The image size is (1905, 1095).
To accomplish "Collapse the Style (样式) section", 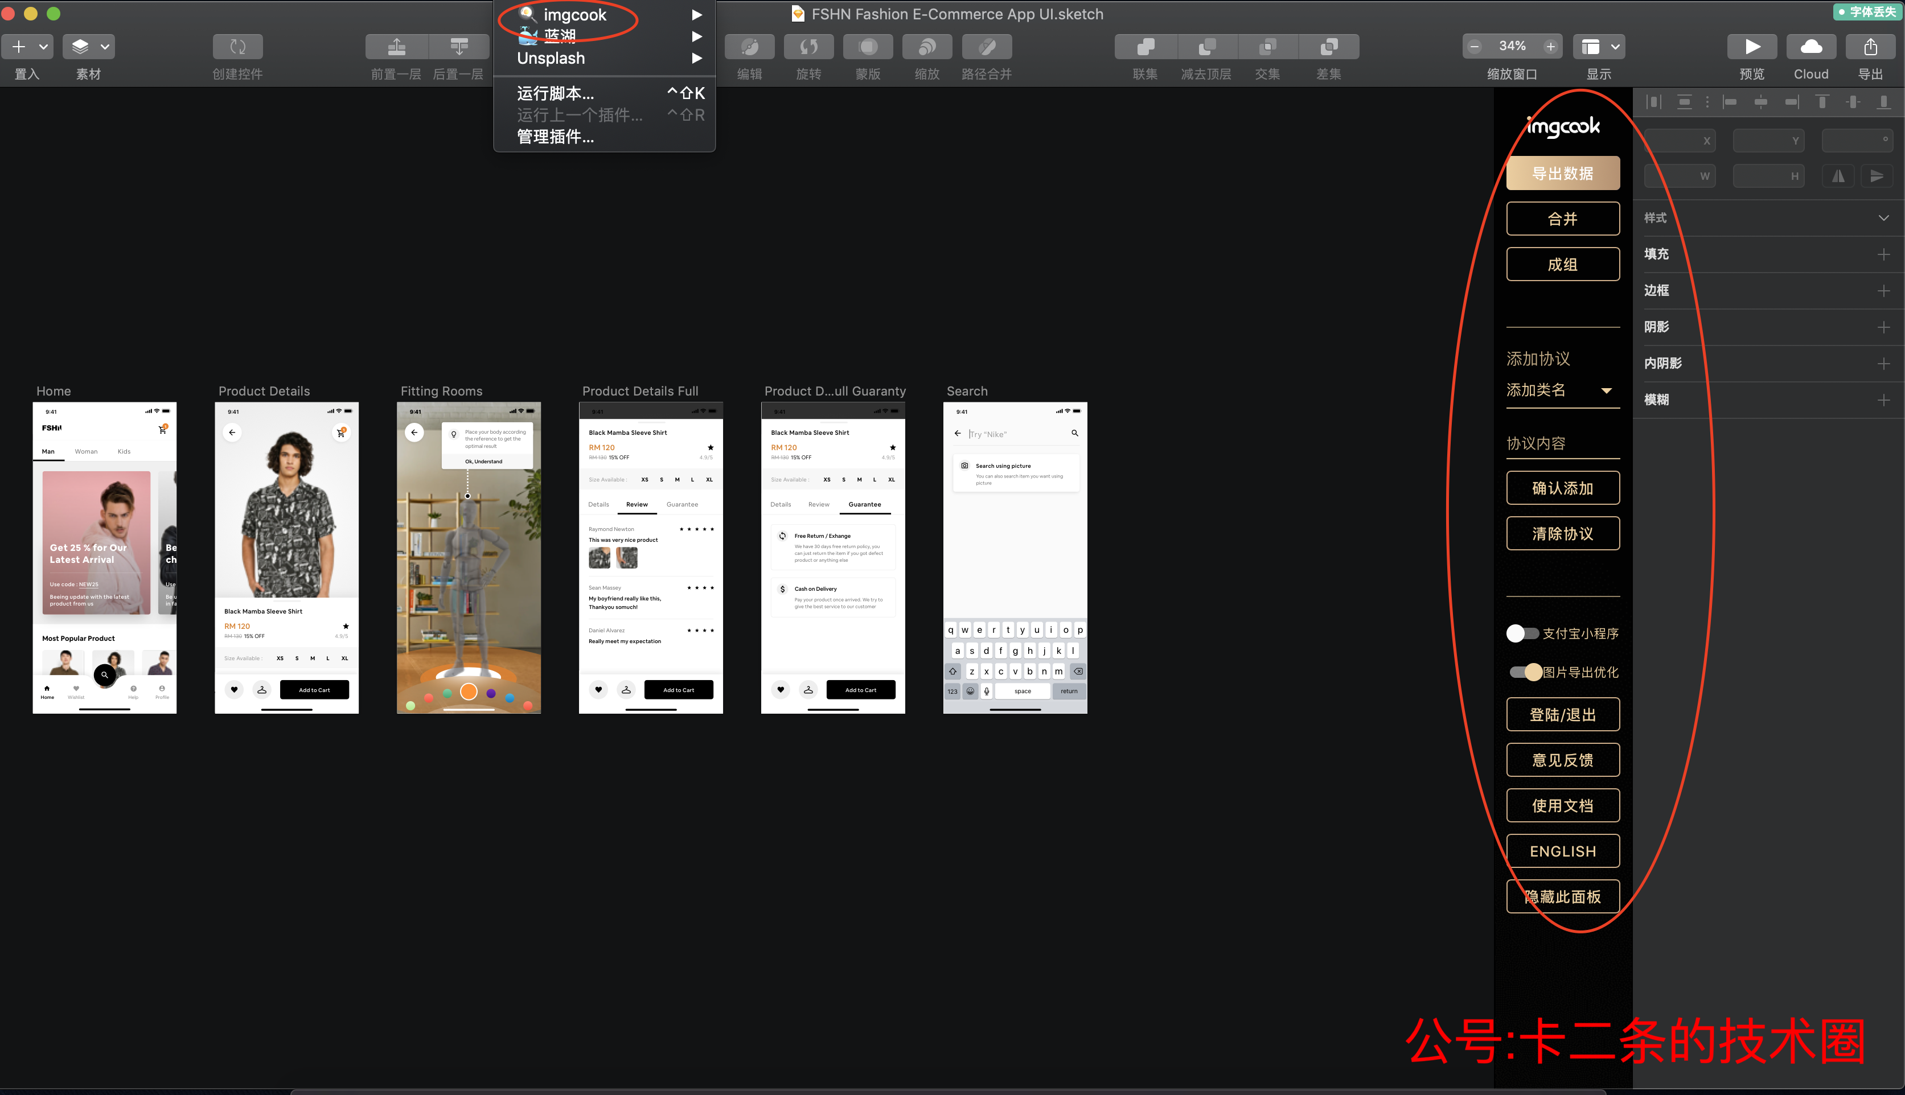I will (1883, 218).
